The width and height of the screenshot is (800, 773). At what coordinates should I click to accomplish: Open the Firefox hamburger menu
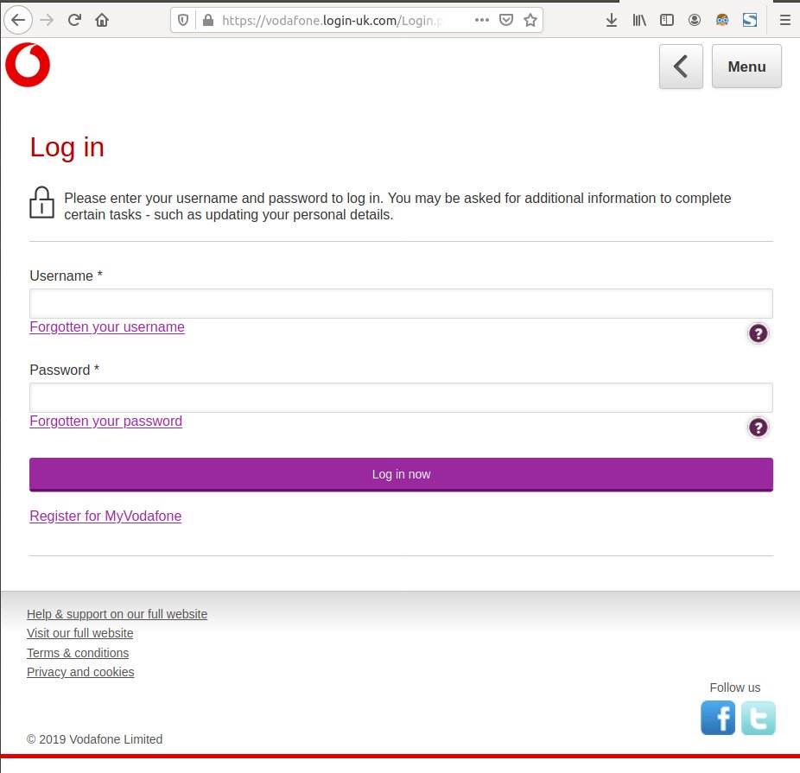(784, 21)
